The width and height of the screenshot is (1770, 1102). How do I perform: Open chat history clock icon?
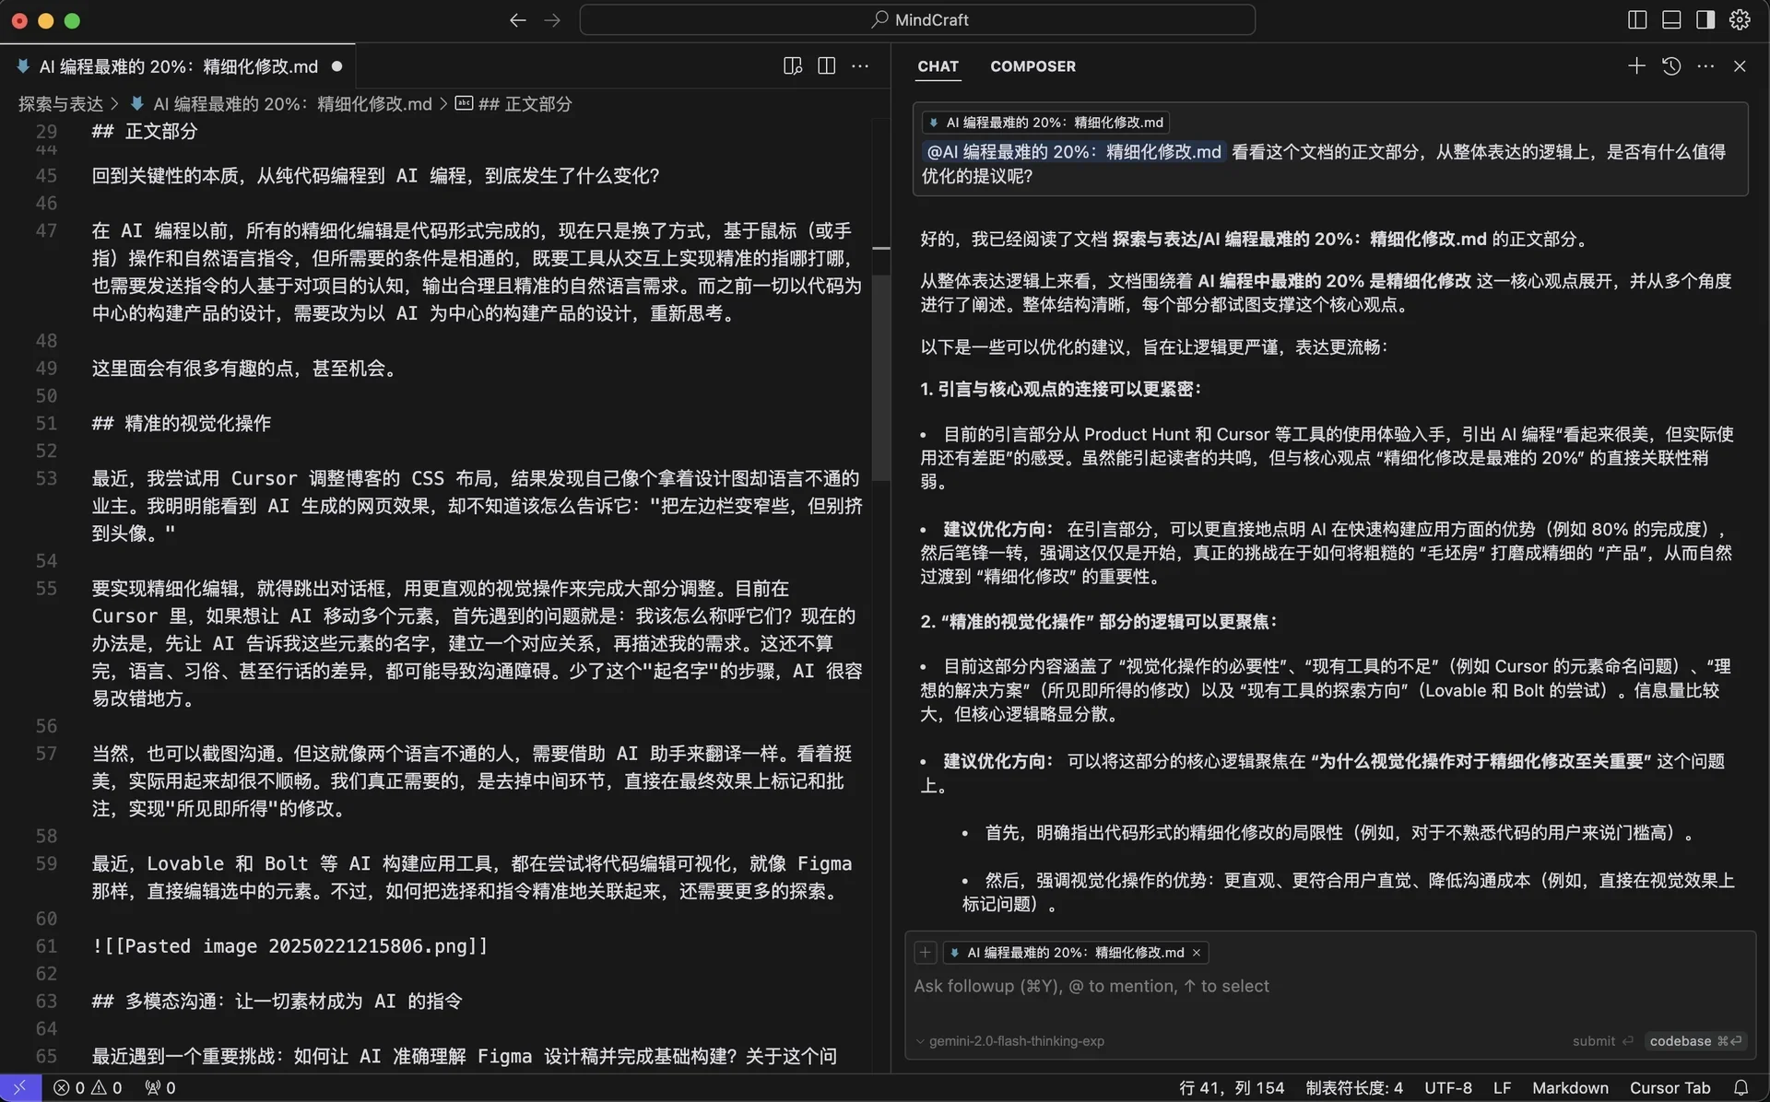pyautogui.click(x=1670, y=65)
